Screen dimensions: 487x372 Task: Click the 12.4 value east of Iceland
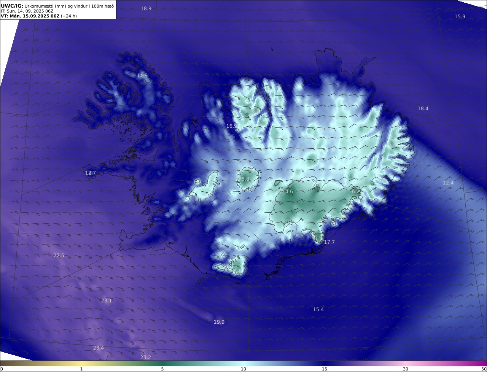tap(448, 183)
